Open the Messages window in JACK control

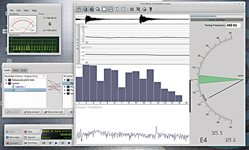[x=14, y=137]
